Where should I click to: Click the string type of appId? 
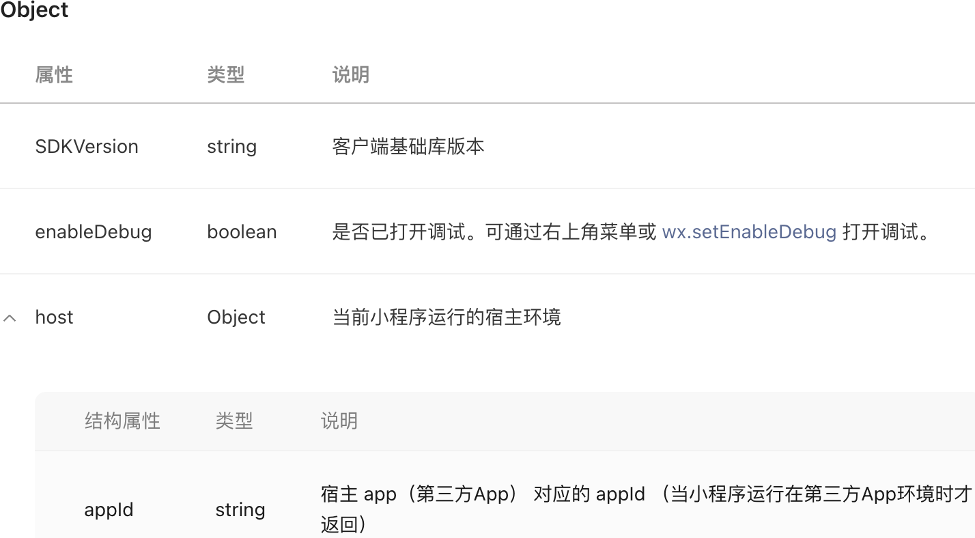[240, 509]
